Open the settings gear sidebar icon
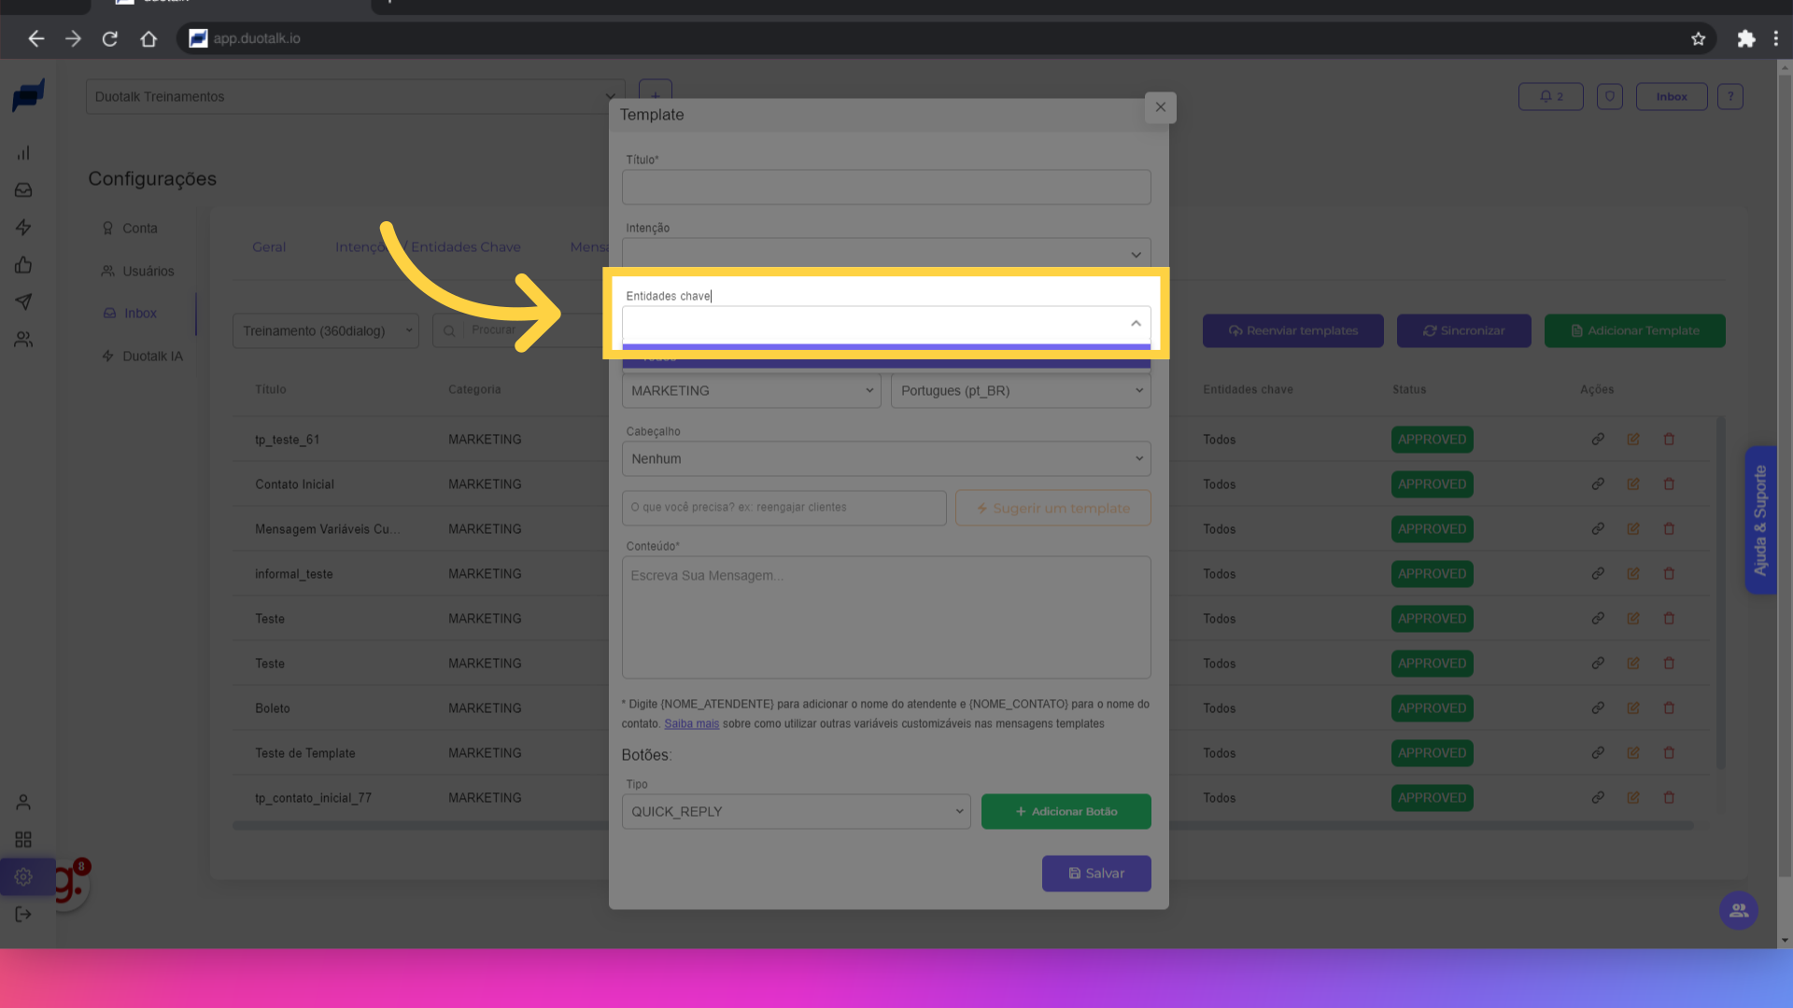This screenshot has height=1008, width=1793. 23,877
